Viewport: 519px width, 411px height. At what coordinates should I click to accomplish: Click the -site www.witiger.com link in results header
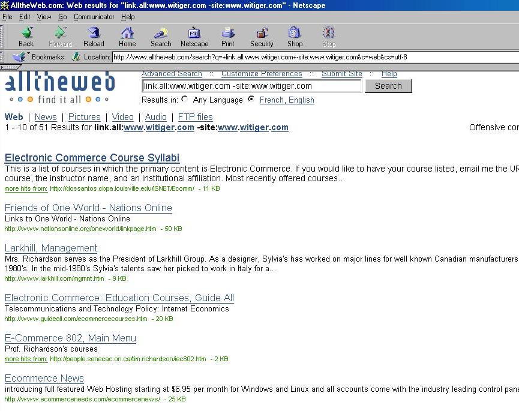pyautogui.click(x=253, y=127)
